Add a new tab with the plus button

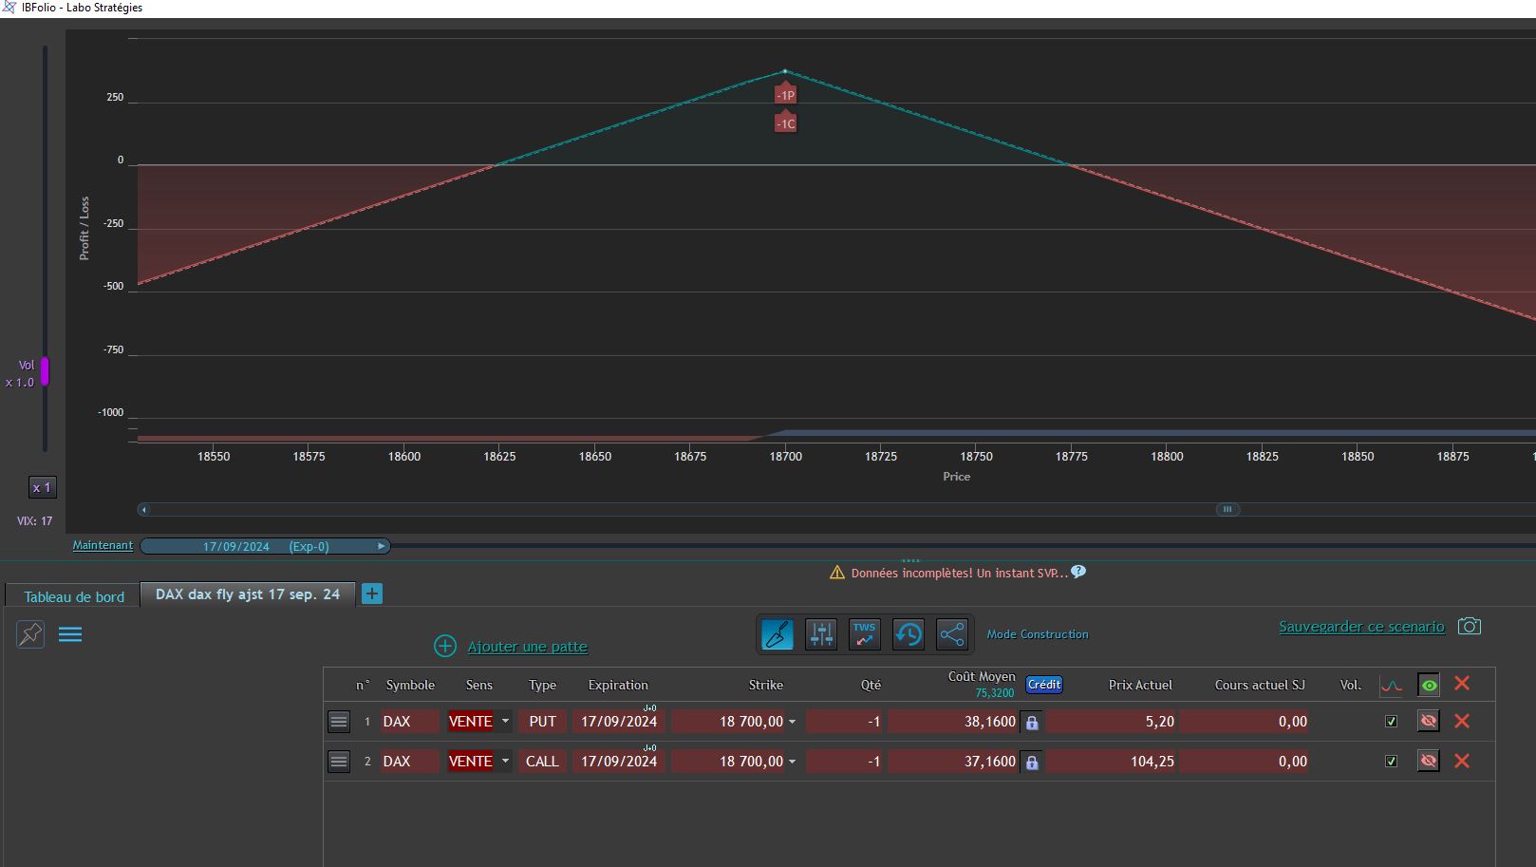click(372, 594)
